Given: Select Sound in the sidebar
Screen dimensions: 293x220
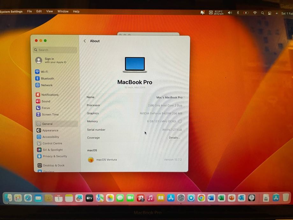Looking at the screenshot, I should (x=43, y=101).
